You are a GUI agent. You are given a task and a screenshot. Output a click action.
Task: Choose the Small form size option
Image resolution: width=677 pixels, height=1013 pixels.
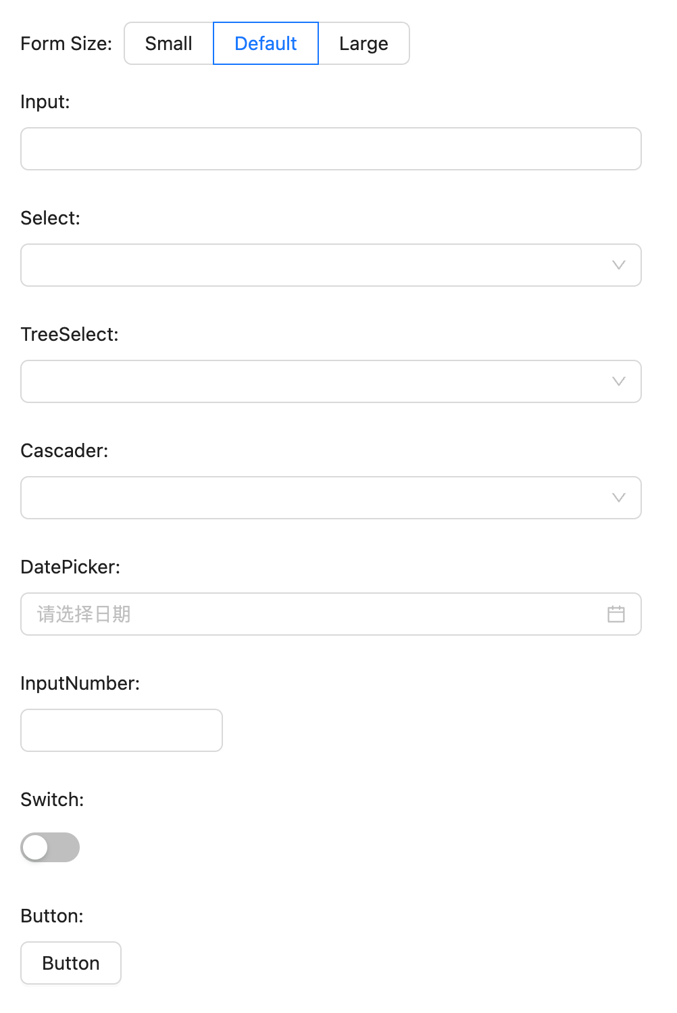169,43
